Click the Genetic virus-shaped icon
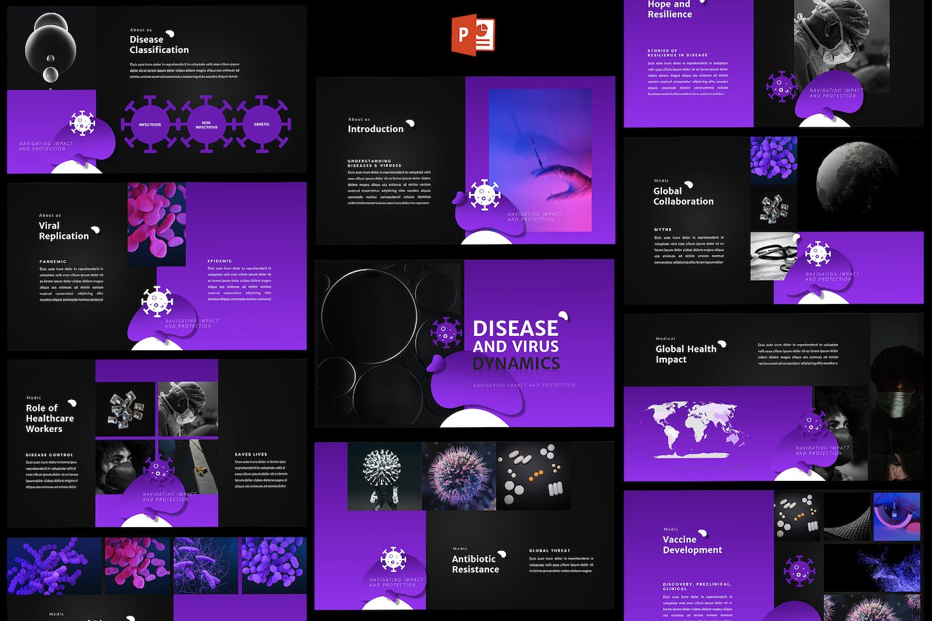 262,124
